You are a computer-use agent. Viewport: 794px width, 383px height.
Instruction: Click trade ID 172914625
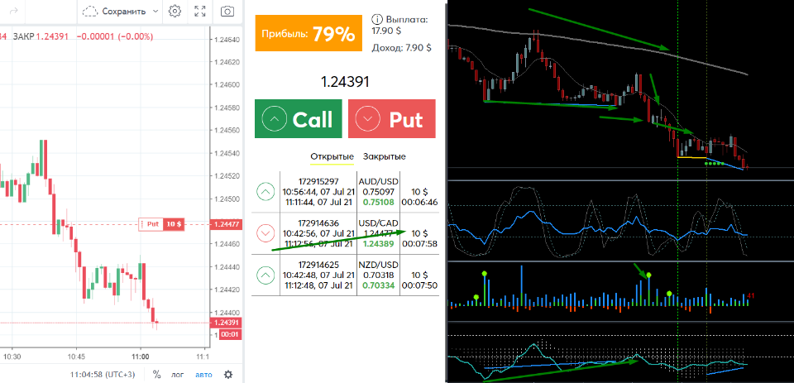(318, 265)
